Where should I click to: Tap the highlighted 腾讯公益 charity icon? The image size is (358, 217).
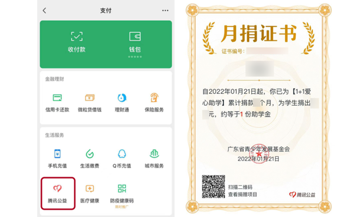pos(58,193)
